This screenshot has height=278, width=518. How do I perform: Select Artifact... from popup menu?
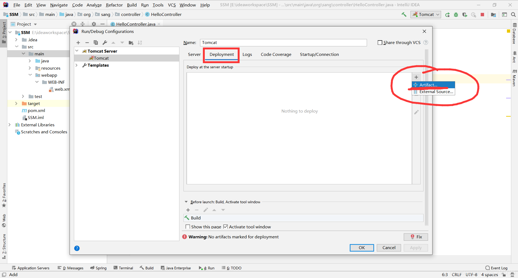point(433,85)
